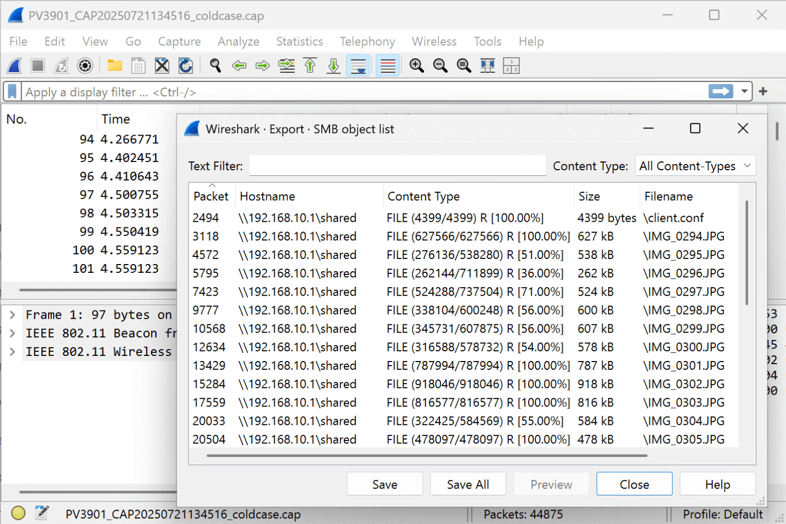
Task: Click the object list horizontal scrollbar
Action: (x=427, y=455)
